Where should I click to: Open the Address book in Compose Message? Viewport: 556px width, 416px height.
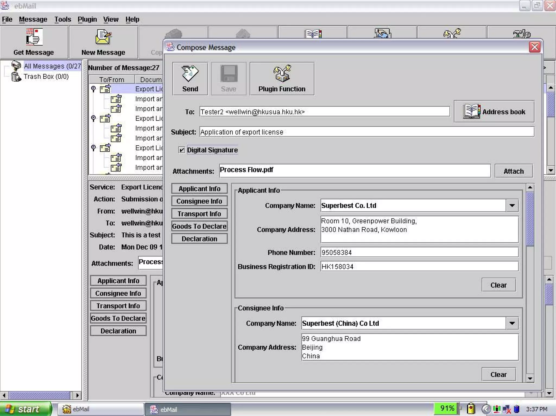coord(494,111)
